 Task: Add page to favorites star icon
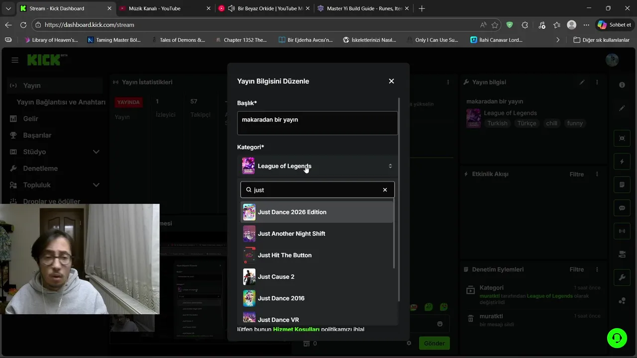click(495, 25)
